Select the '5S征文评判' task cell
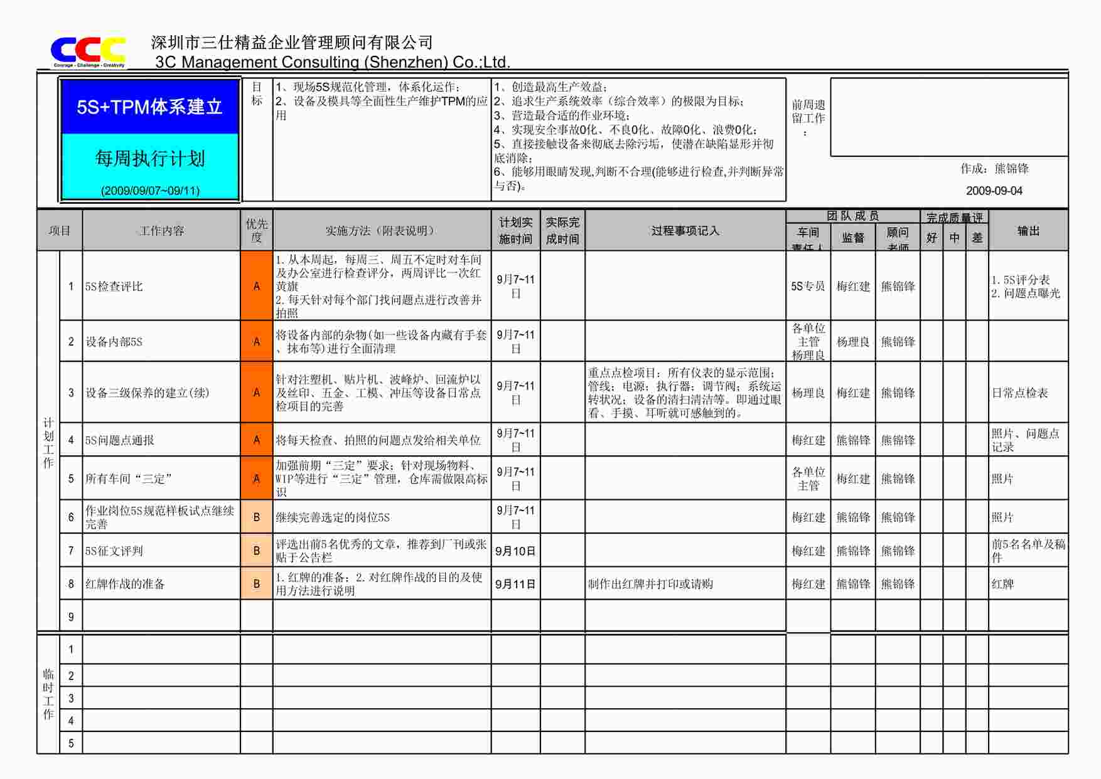1101x779 pixels. point(161,551)
